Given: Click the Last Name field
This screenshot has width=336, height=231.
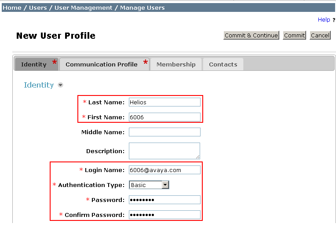Looking at the screenshot, I should click(164, 102).
